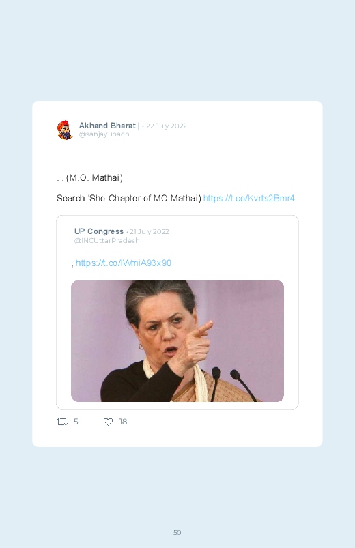Click the @sanjayubach handle
The width and height of the screenshot is (355, 548).
pos(104,134)
